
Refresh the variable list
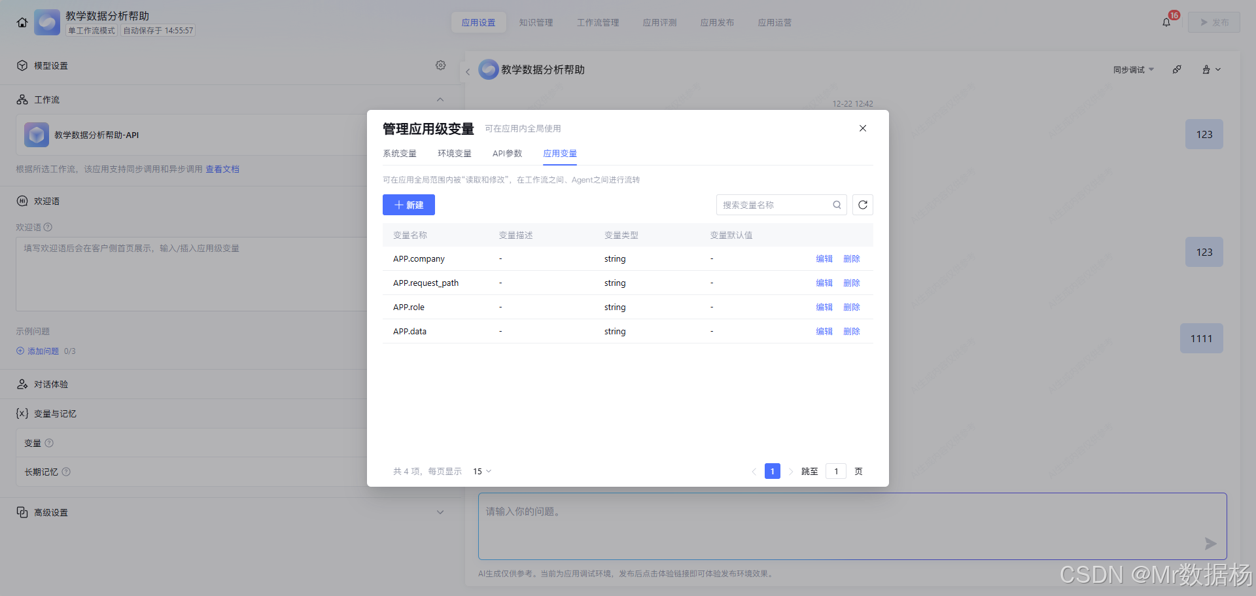pos(862,205)
